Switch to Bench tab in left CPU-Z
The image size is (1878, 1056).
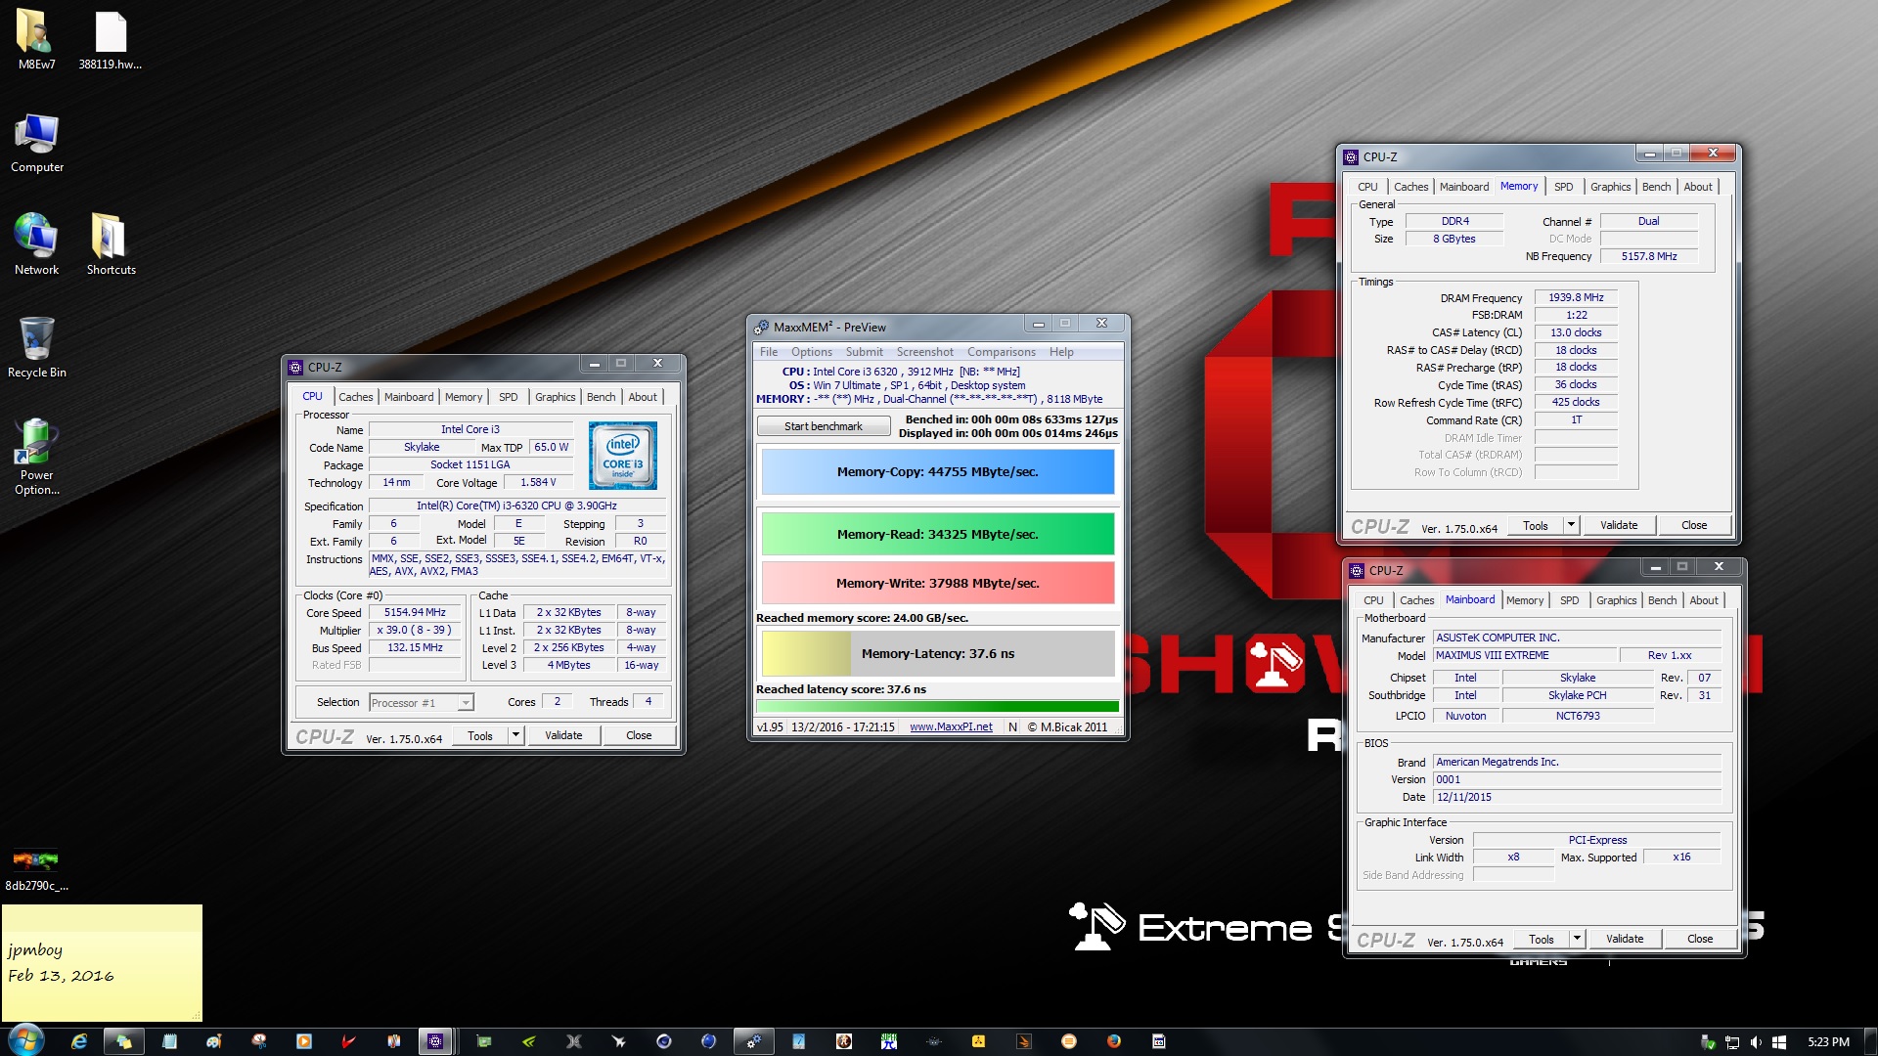[x=602, y=397]
